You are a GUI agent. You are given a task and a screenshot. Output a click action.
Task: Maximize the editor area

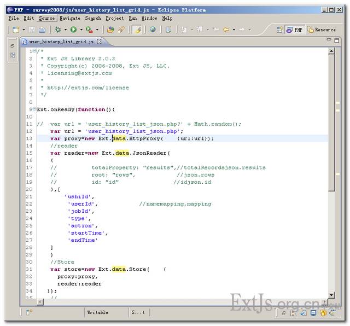tap(337, 40)
